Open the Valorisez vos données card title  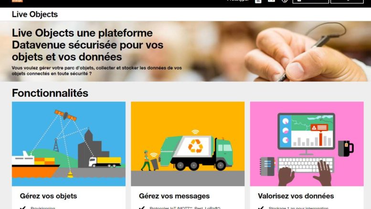(x=296, y=196)
